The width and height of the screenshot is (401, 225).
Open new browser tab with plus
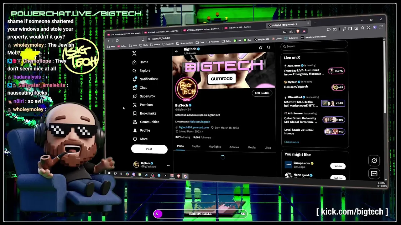point(315,23)
